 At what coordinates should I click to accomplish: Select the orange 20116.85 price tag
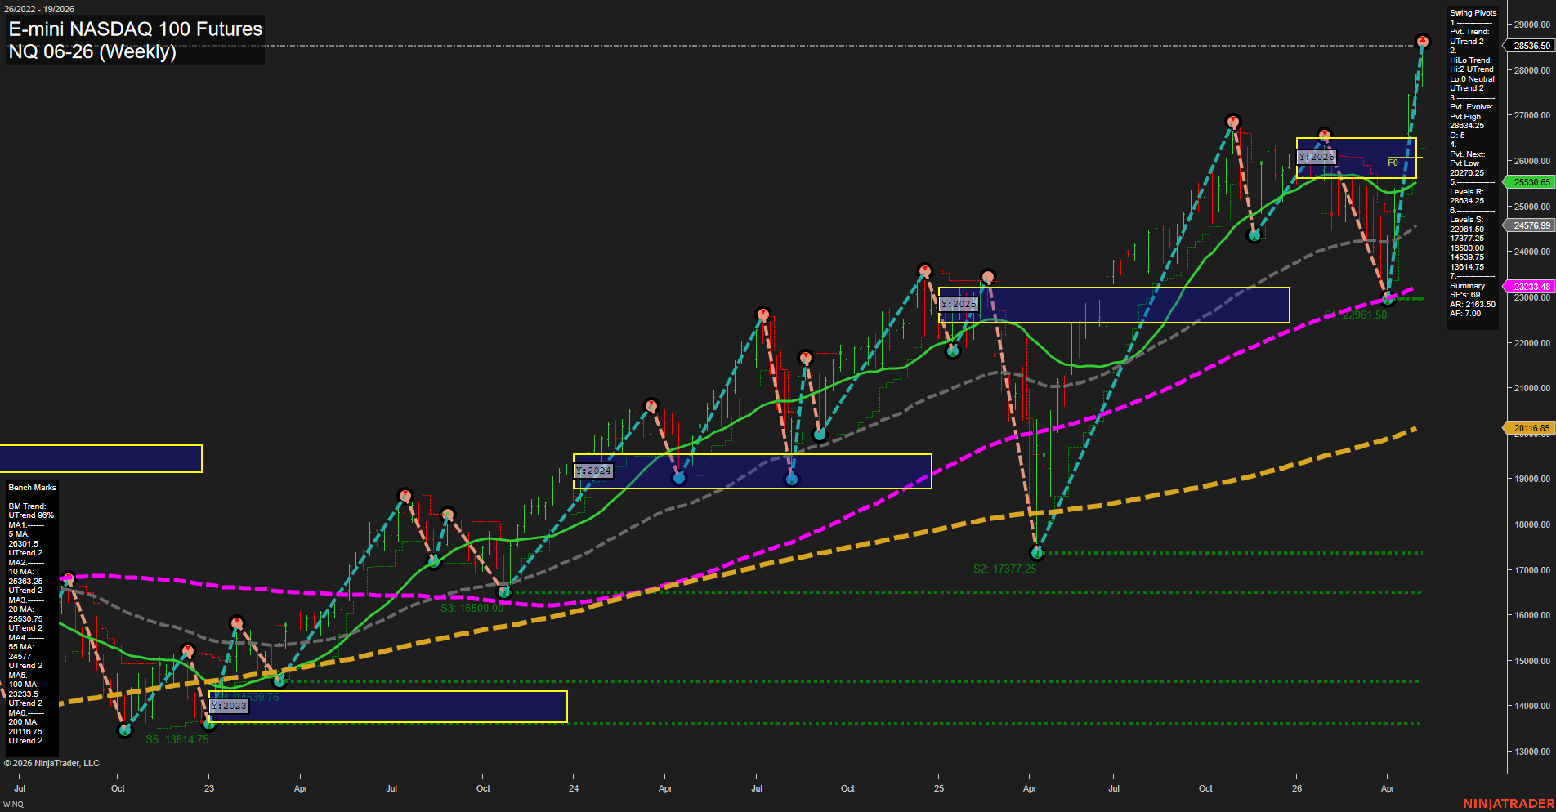[x=1531, y=428]
